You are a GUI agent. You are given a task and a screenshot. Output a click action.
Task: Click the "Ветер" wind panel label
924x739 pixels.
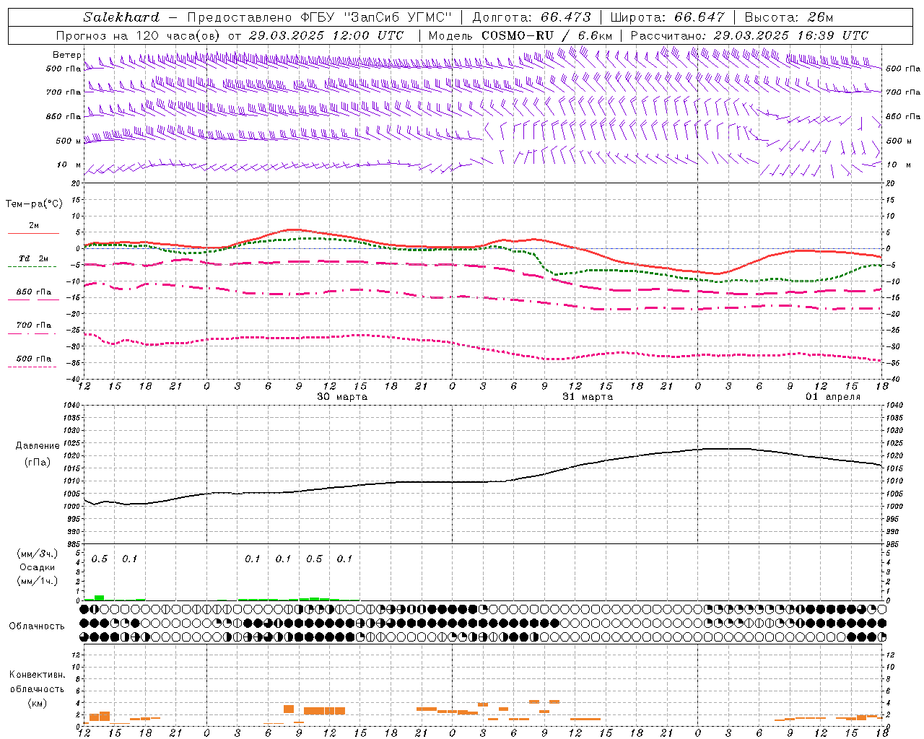point(67,55)
